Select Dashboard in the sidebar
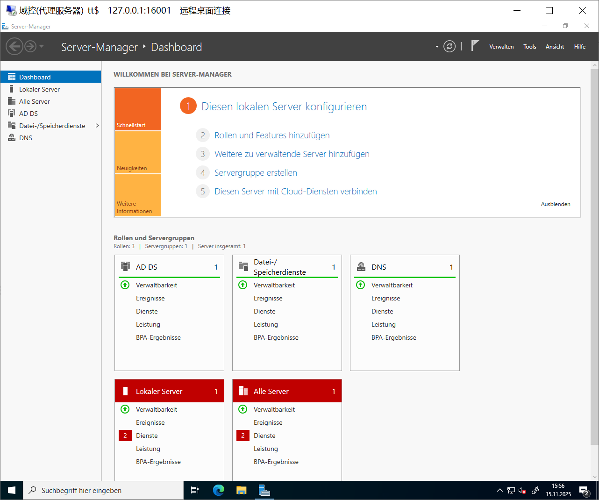This screenshot has width=599, height=500. point(50,77)
